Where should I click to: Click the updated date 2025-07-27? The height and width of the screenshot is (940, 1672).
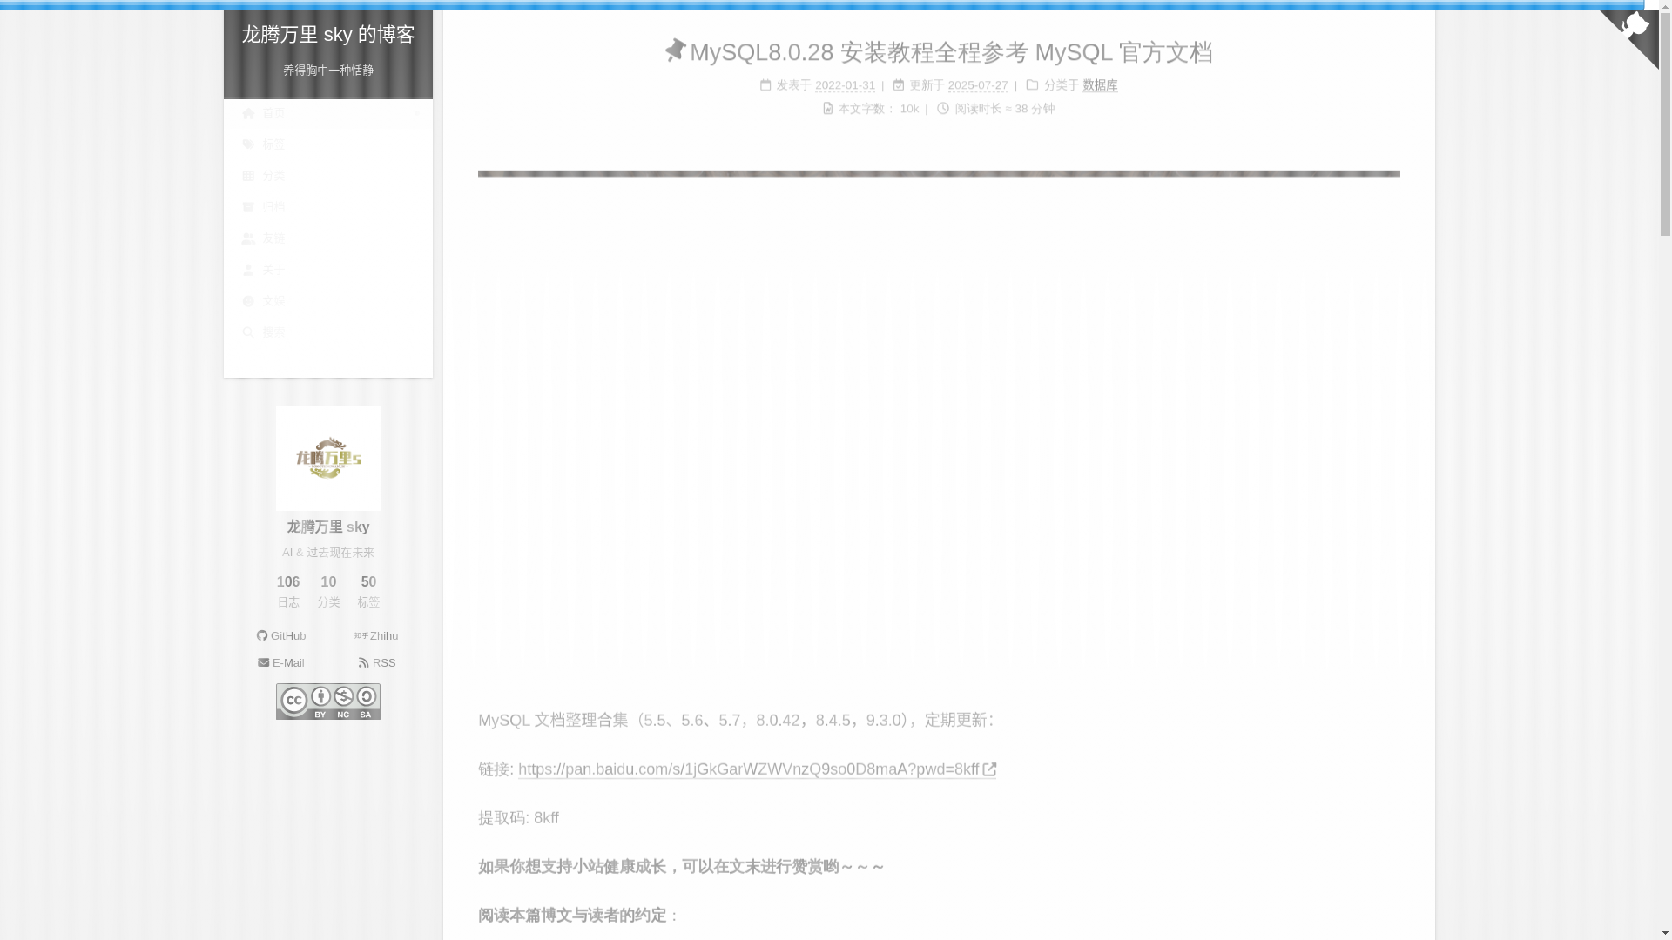pos(978,85)
